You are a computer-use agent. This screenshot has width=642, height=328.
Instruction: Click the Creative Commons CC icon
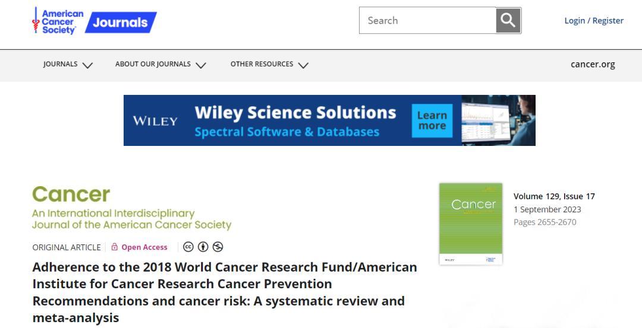[x=188, y=247]
